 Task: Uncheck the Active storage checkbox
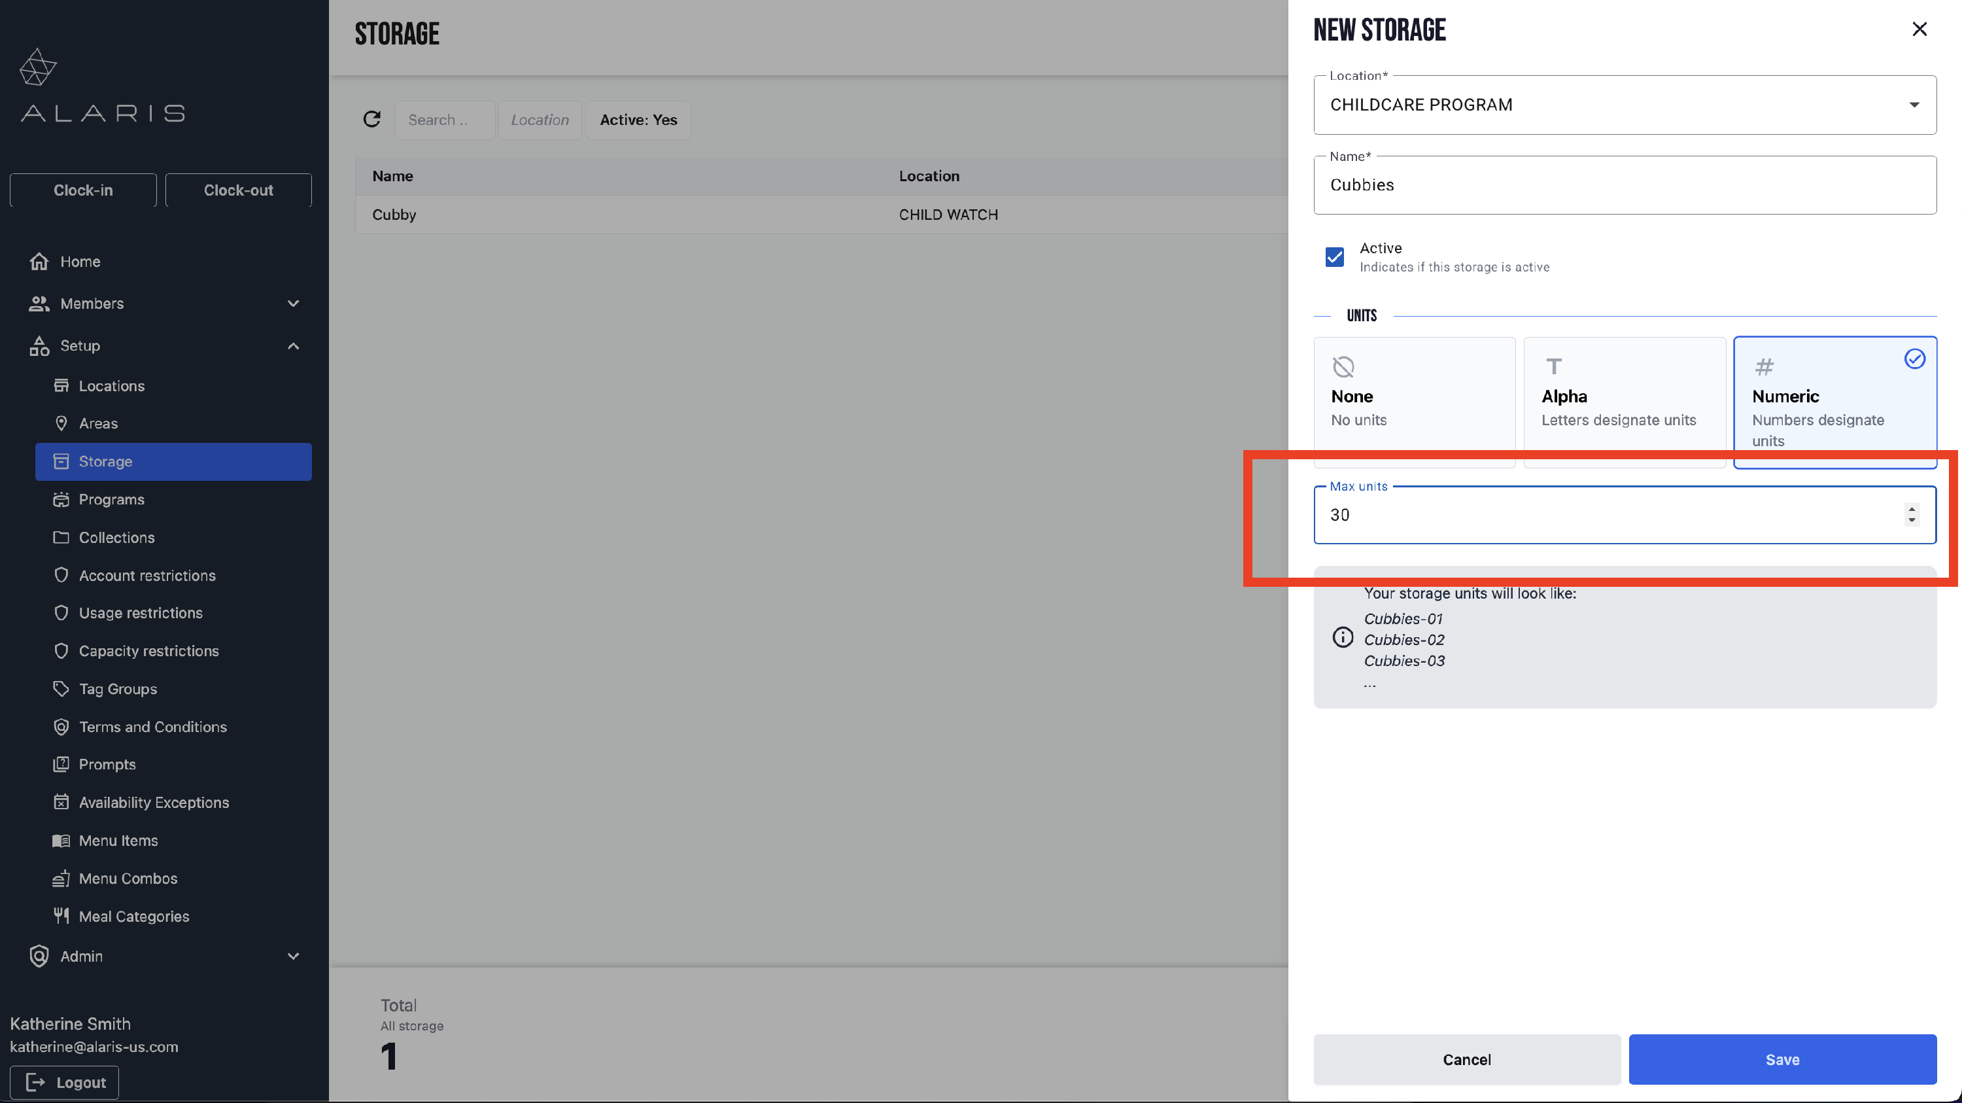[x=1334, y=258]
